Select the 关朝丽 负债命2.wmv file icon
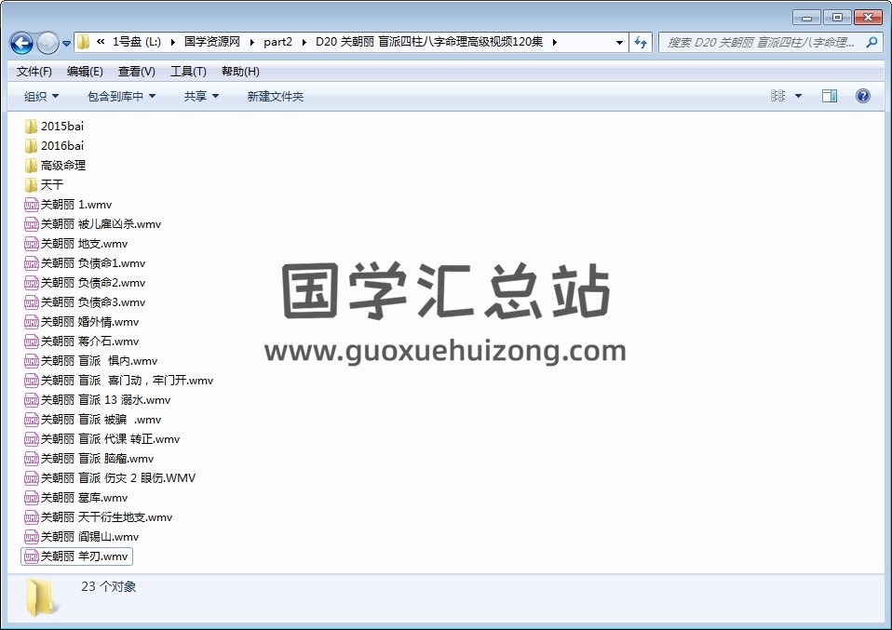Image resolution: width=892 pixels, height=630 pixels. (x=32, y=283)
